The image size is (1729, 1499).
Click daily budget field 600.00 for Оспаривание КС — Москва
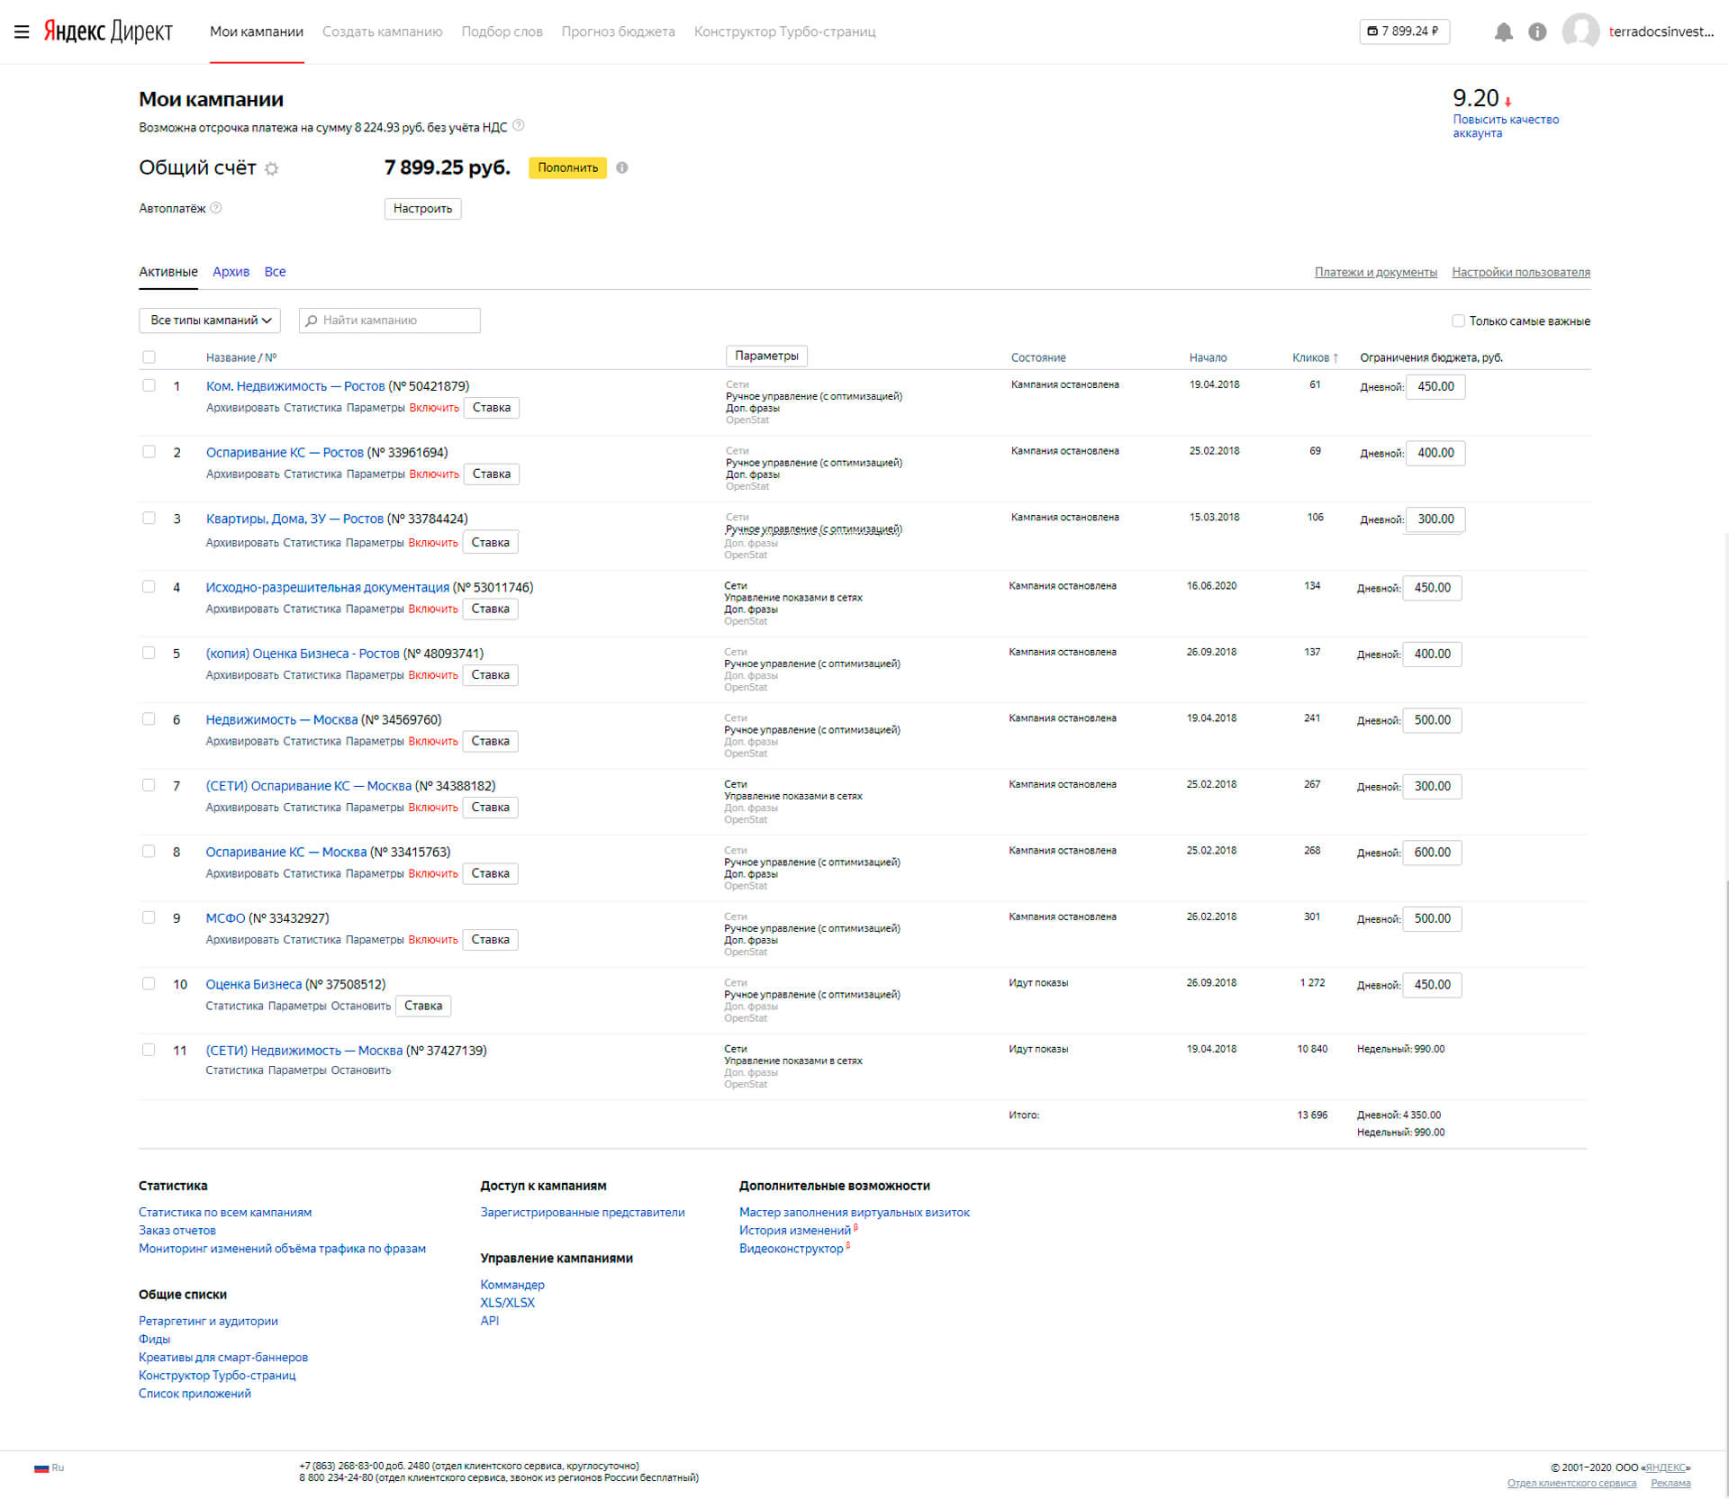1433,853
